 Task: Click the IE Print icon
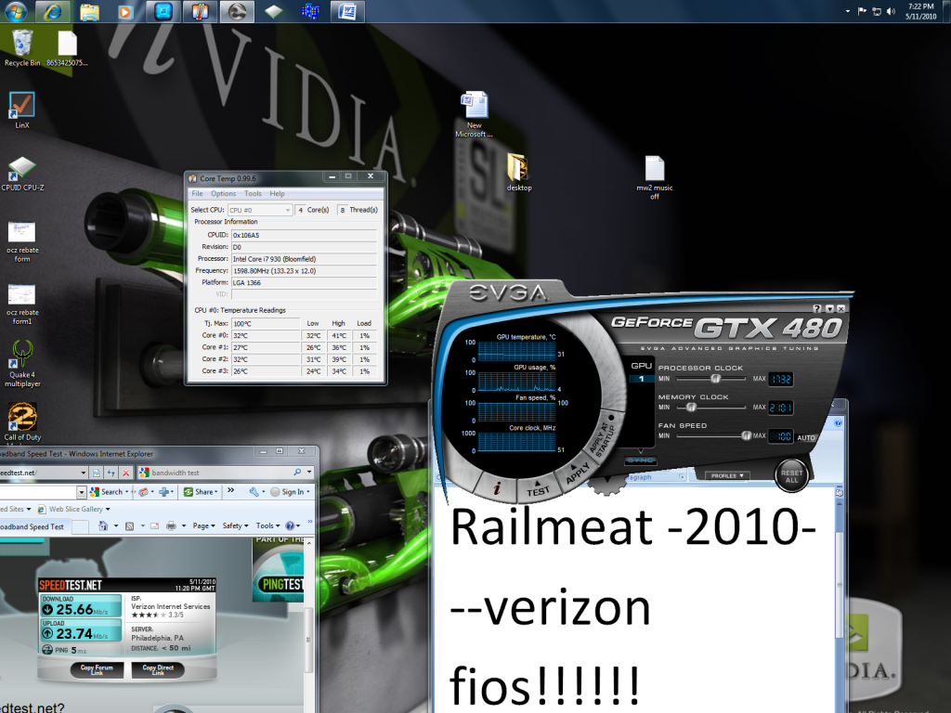point(171,525)
